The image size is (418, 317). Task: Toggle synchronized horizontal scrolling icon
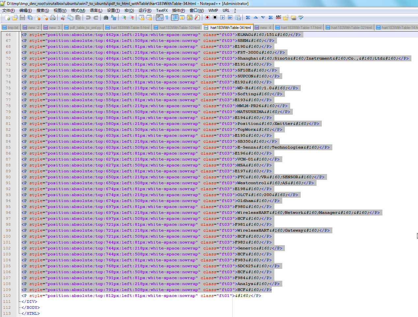[x=149, y=17]
